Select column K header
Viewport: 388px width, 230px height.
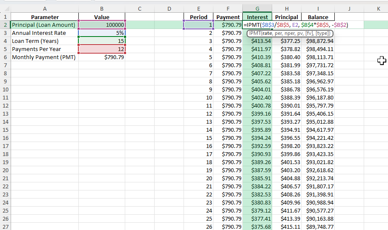378,9
